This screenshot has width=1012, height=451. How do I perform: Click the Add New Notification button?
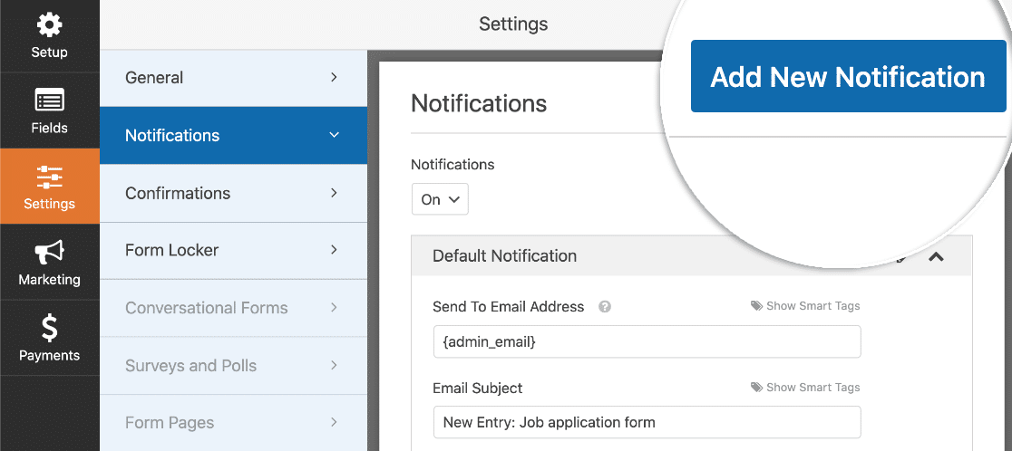point(848,76)
